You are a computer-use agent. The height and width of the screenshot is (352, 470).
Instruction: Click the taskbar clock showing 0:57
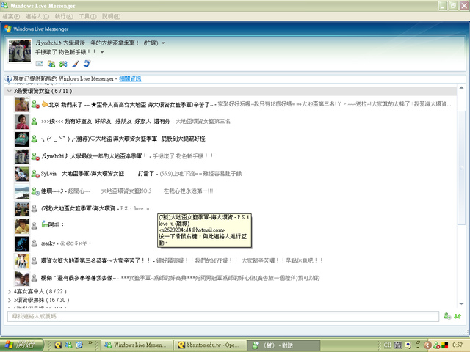click(457, 345)
